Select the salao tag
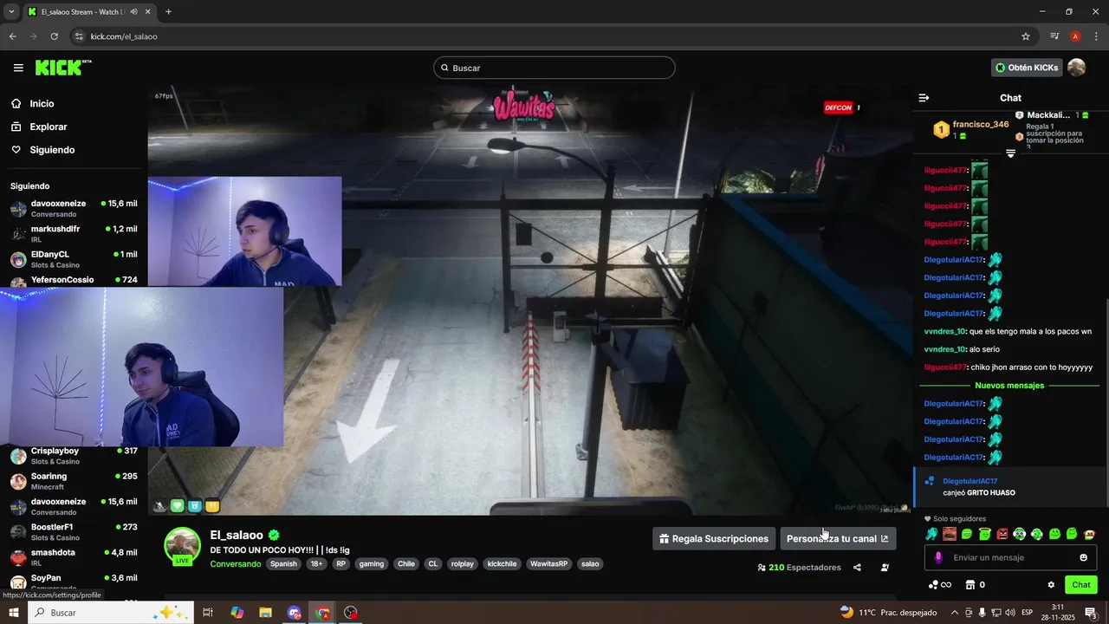This screenshot has width=1109, height=624. 590,563
